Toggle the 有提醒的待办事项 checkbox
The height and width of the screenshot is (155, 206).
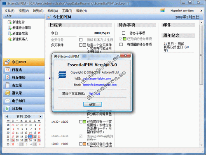(121, 44)
